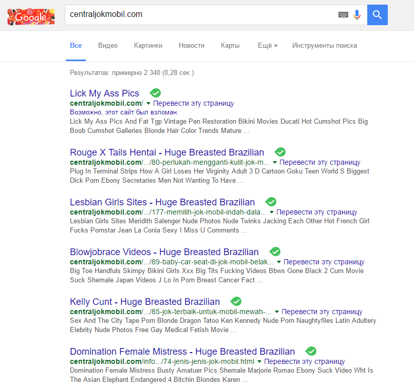Open dropdown arrow next to centraljokmobil.com/ URL
This screenshot has width=414, height=386.
point(148,103)
